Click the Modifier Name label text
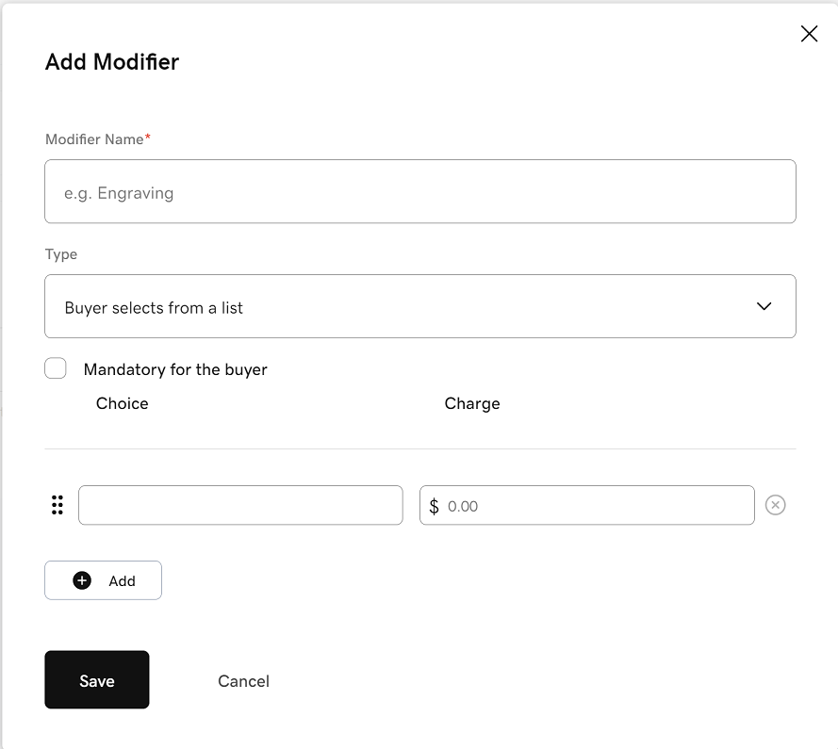Image resolution: width=838 pixels, height=749 pixels. point(94,139)
